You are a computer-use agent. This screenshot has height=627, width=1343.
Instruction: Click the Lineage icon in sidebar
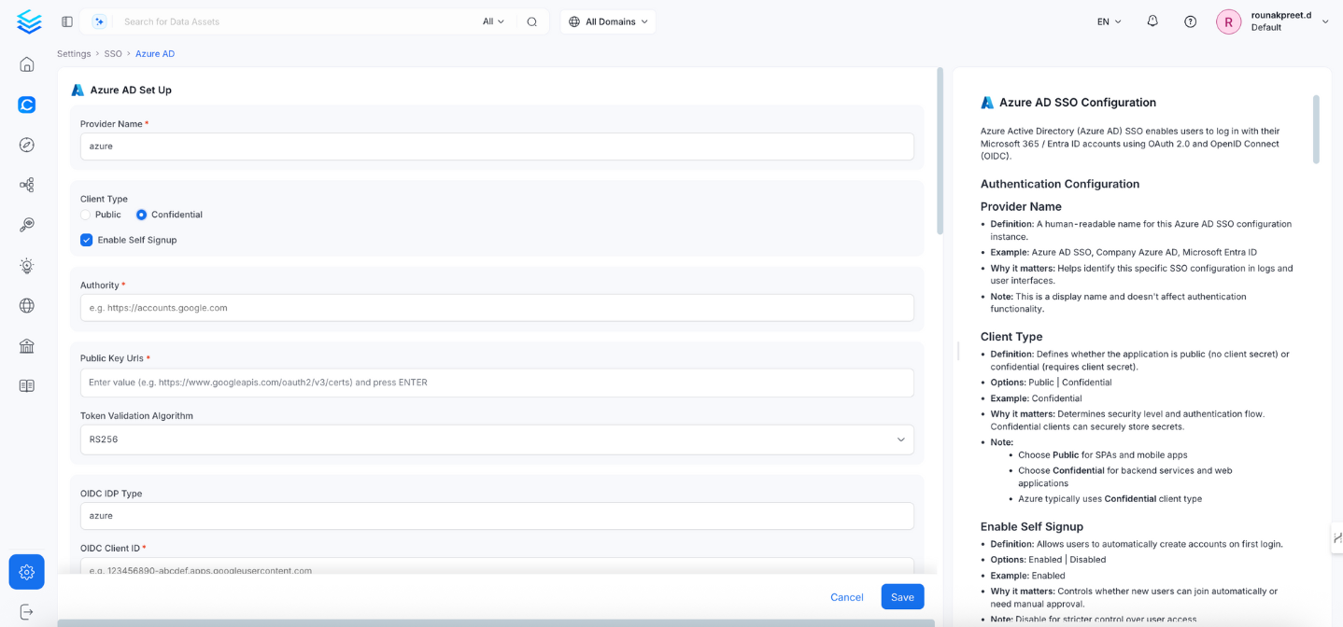(x=27, y=185)
